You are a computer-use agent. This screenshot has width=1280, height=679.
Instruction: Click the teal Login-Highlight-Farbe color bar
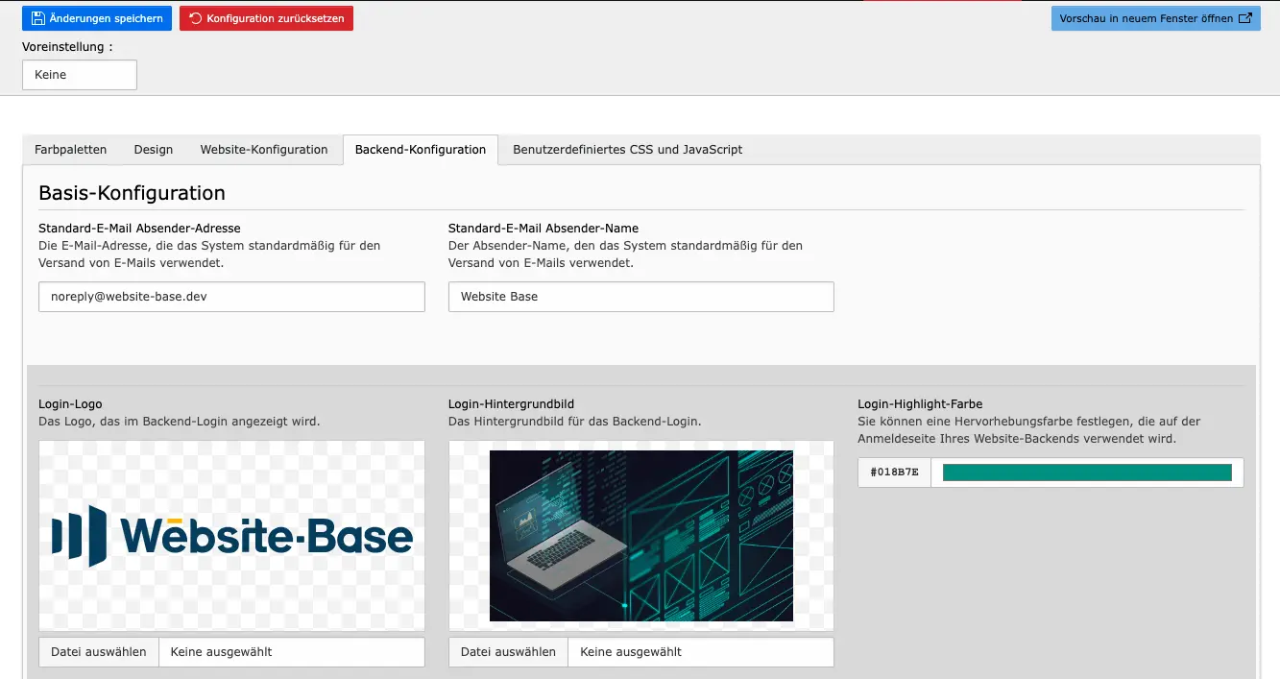click(x=1086, y=472)
